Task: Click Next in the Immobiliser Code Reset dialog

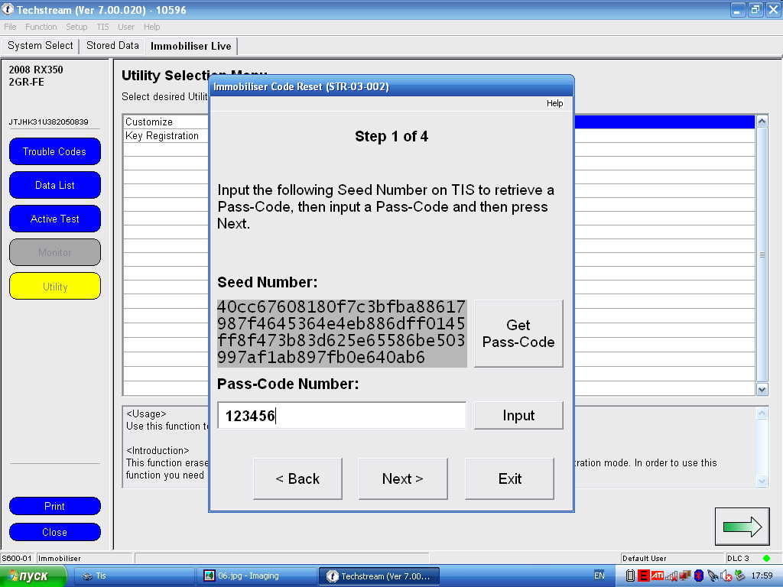Action: [403, 478]
